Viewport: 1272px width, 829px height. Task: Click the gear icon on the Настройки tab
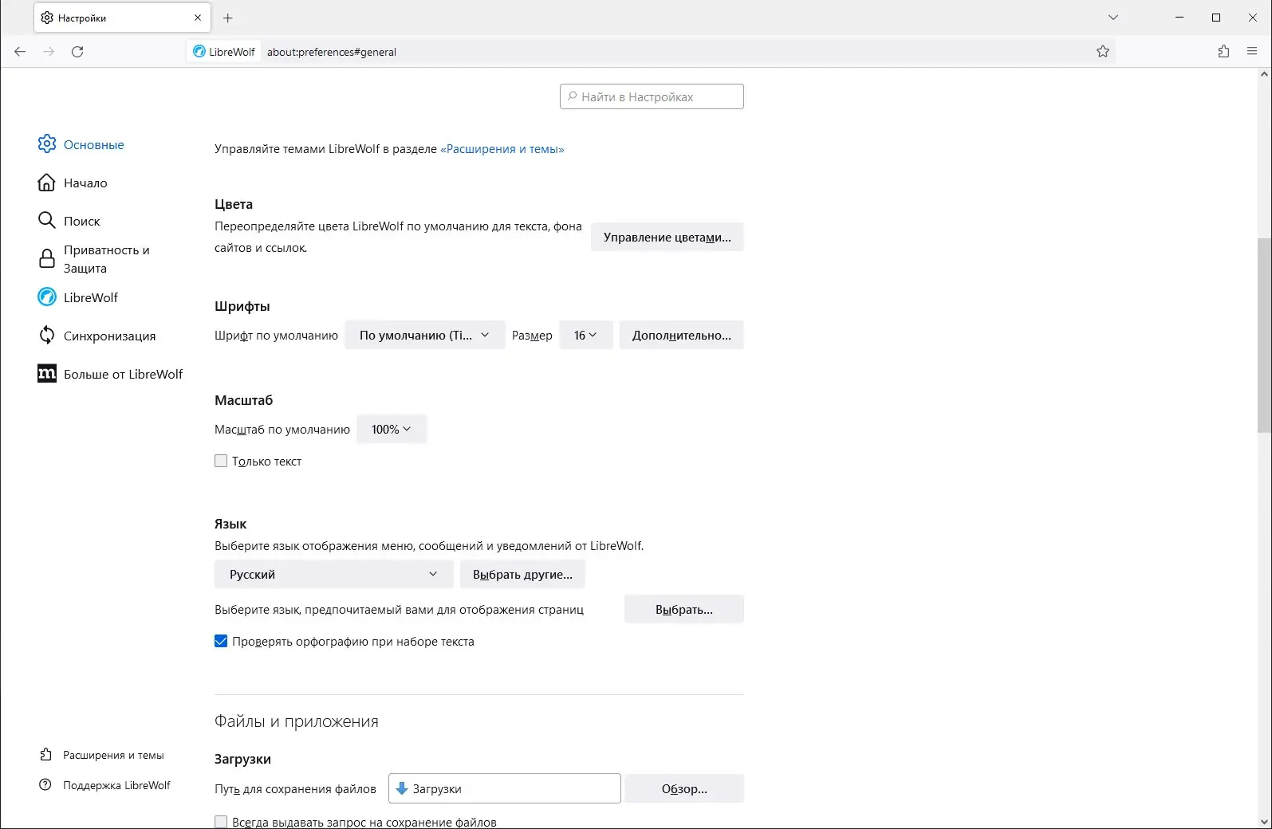(x=47, y=18)
